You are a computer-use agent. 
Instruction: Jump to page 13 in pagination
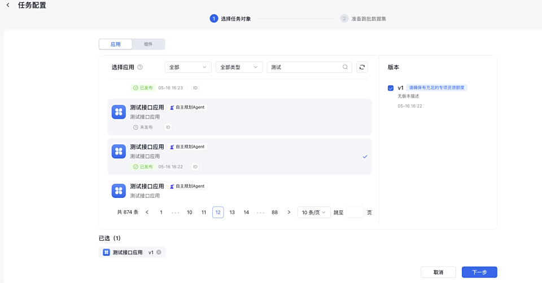tap(232, 213)
